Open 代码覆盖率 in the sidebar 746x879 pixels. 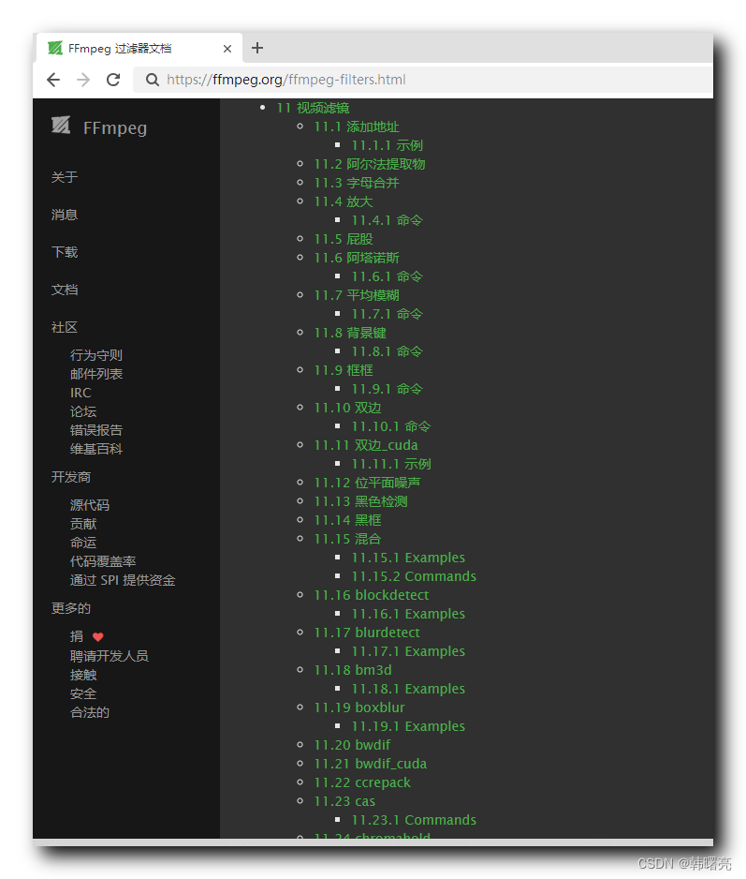[x=103, y=561]
